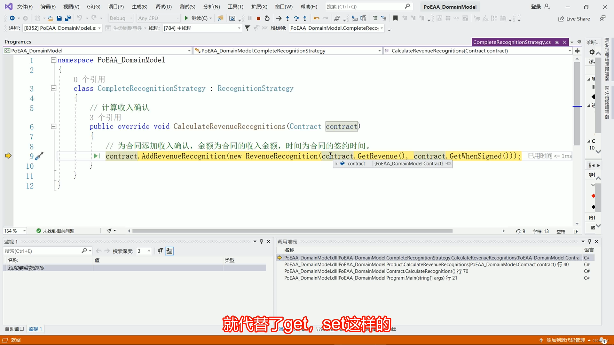Click the Visual Studio logo icon
Screen dimensions: 614x345
[8, 6]
